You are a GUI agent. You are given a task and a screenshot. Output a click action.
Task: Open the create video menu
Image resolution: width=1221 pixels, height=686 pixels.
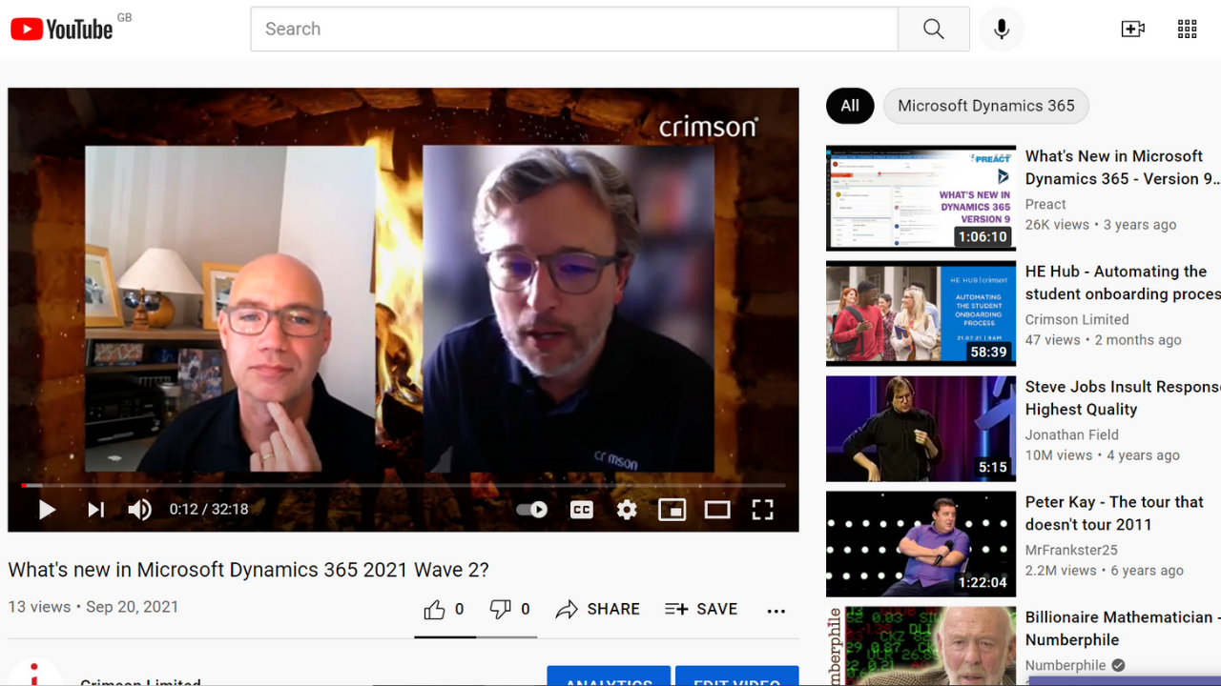point(1132,30)
